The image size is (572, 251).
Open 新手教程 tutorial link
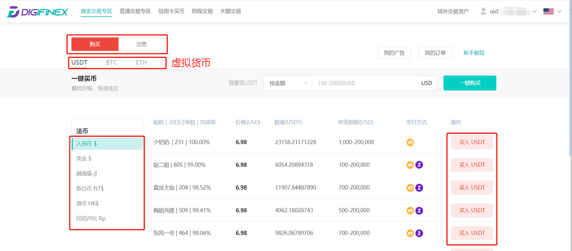pyautogui.click(x=474, y=53)
